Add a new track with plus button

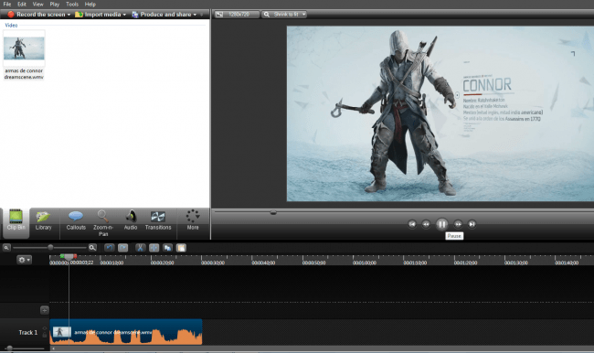[45, 310]
